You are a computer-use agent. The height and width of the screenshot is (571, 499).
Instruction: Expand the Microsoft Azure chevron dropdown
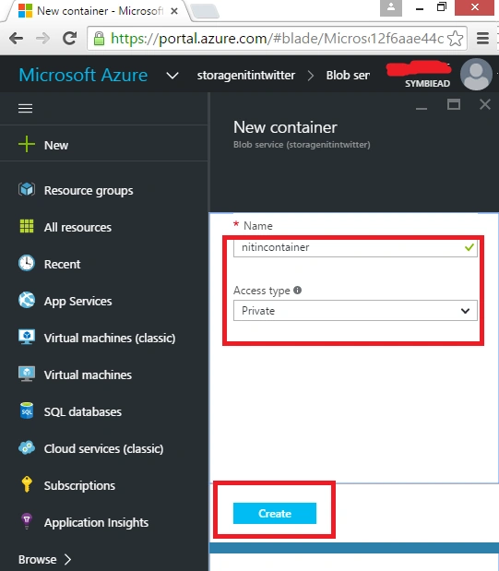[x=172, y=76]
